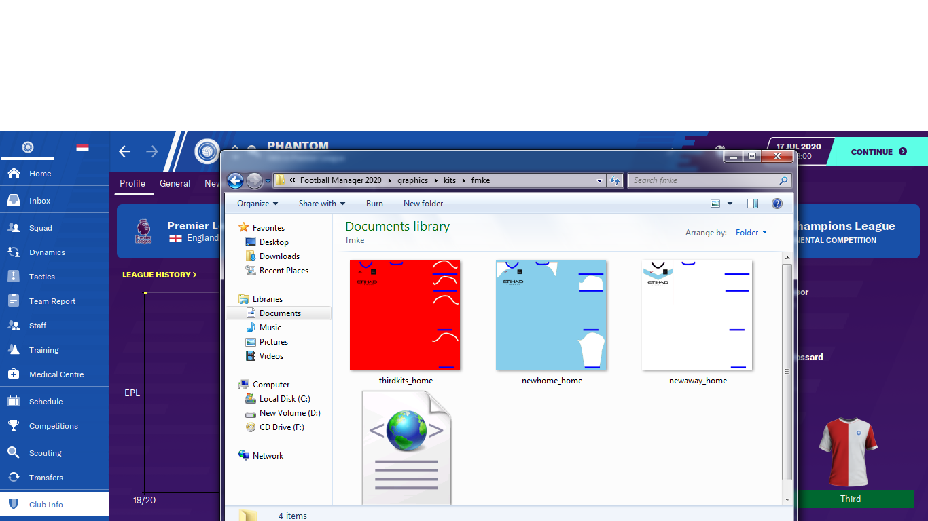Click the nation flag above sidebar

tap(82, 147)
